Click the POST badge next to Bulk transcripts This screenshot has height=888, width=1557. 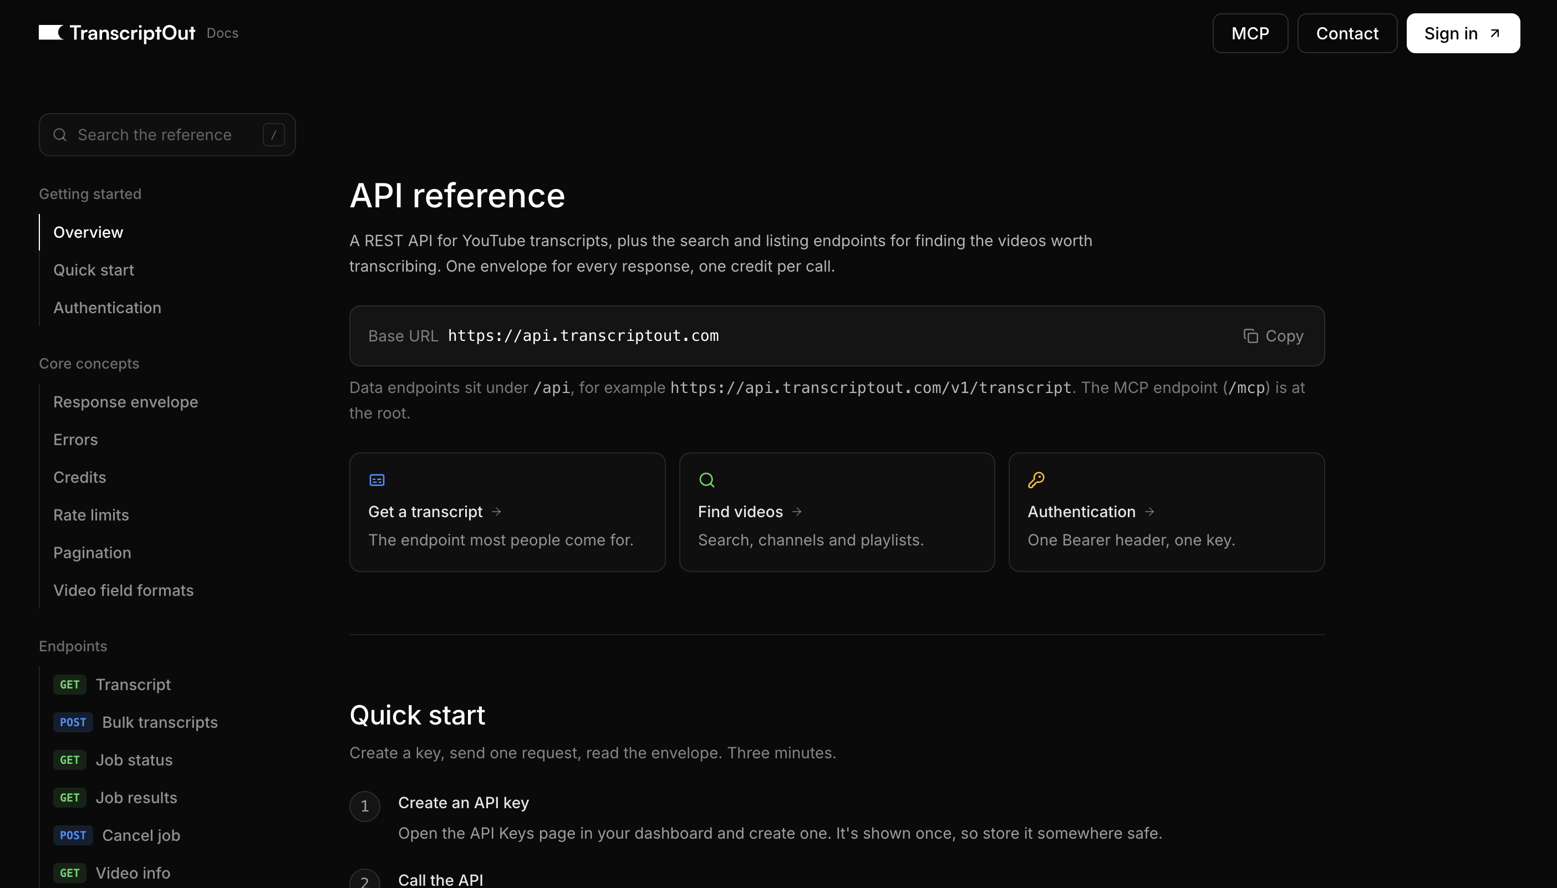tap(73, 722)
